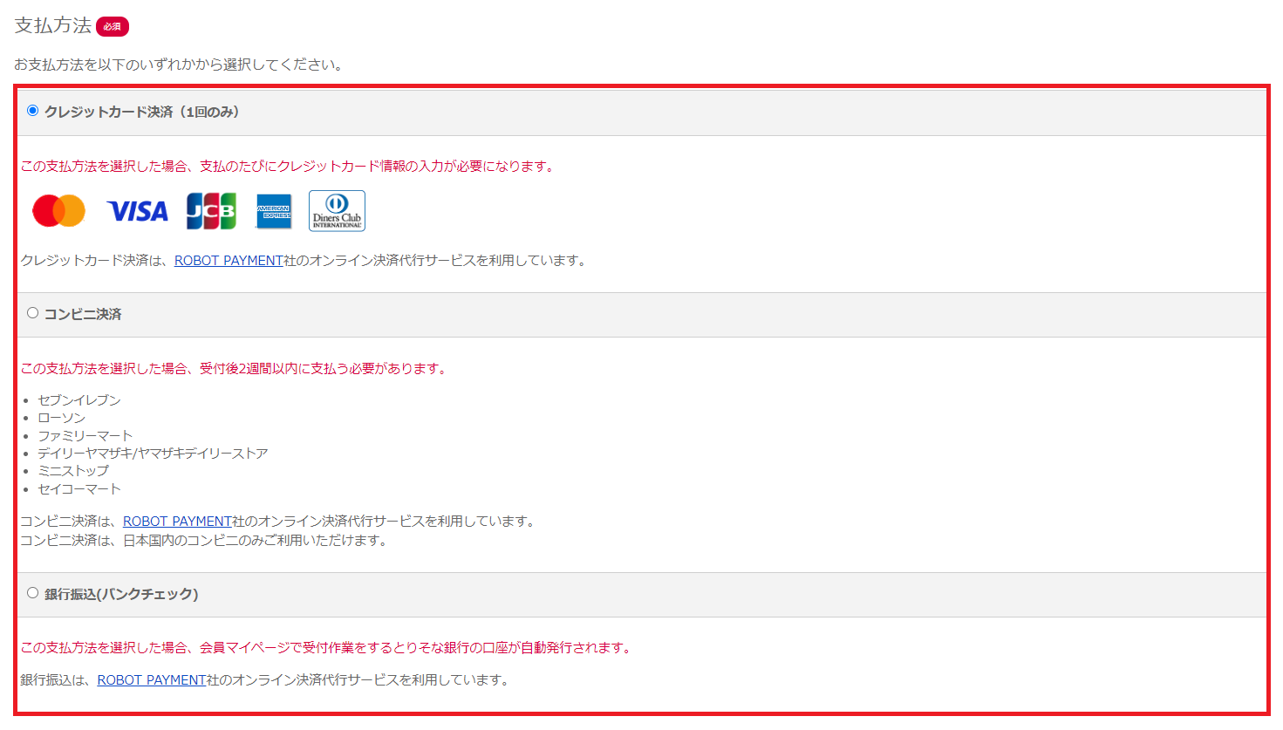Screen dimensions: 1283x730
Task: Click ファミリーマート list item
Action: pos(85,436)
